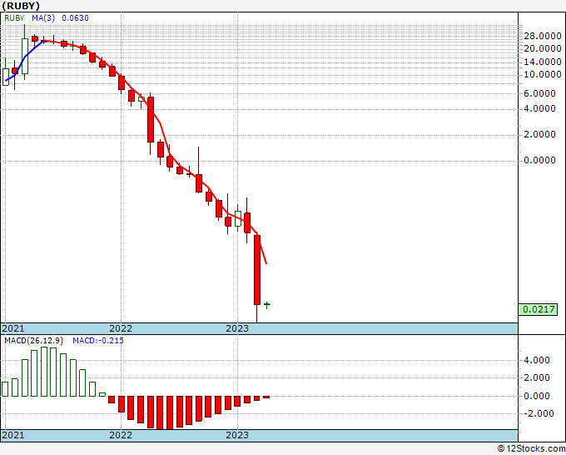Viewport: 566px width, 455px height.
Task: Click the 2022 label on price time axis
Action: tap(121, 328)
